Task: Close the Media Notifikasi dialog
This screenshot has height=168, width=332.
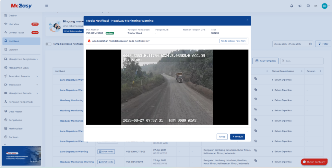Action: click(247, 20)
